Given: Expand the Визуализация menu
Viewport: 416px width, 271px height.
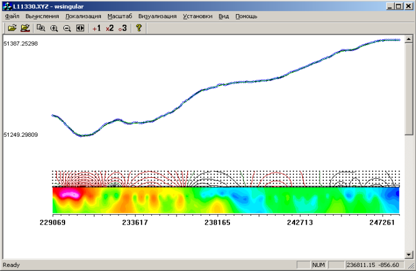Looking at the screenshot, I should pos(157,16).
